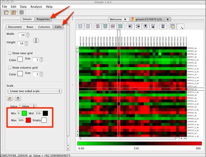
Task: Enable Show columns grid checkbox
Action: pyautogui.click(x=9, y=67)
